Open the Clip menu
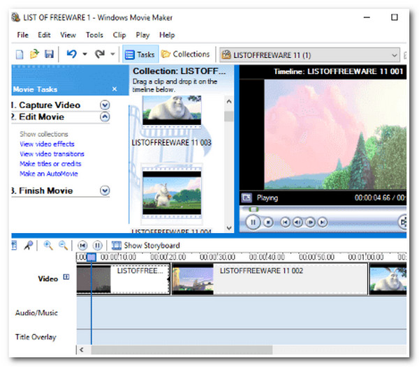Viewport: 419px width, 367px height. [x=119, y=35]
